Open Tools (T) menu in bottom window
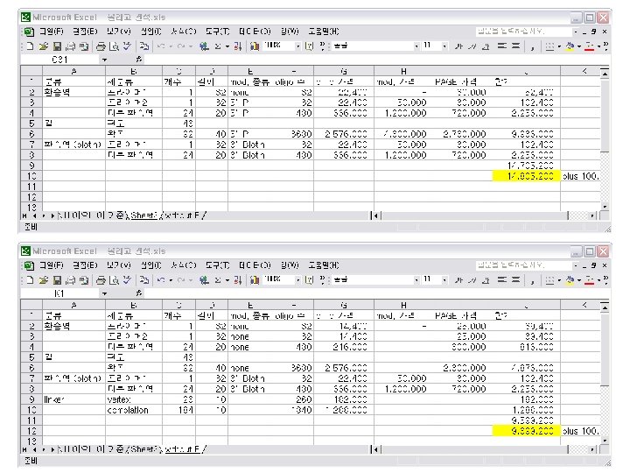 (217, 265)
